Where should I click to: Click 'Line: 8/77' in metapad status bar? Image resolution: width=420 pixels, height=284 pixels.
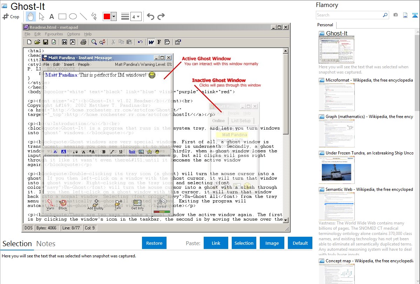[71, 228]
